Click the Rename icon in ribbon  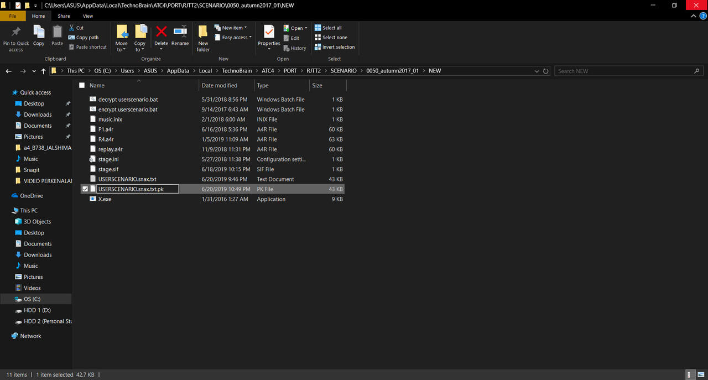pyautogui.click(x=180, y=32)
